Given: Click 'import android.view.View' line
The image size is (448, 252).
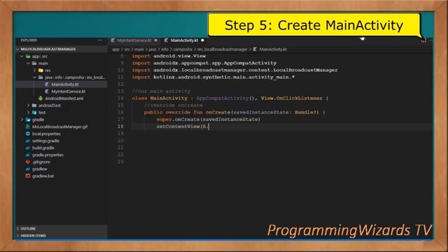Looking at the screenshot, I should (x=169, y=56).
